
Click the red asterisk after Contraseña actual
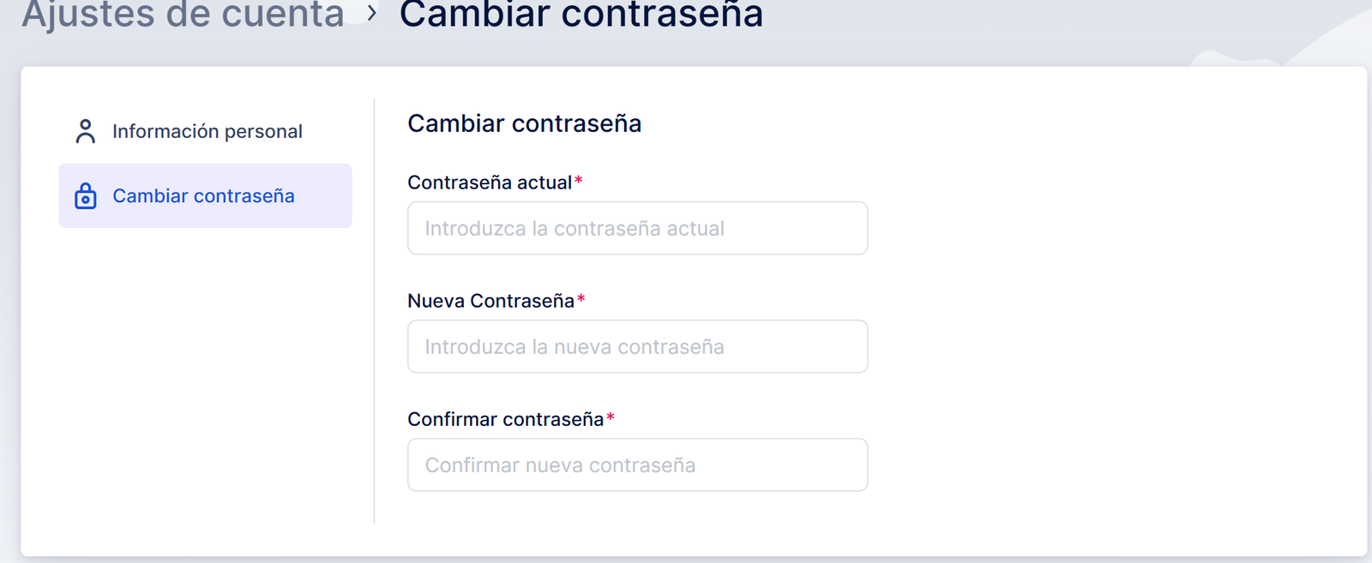pyautogui.click(x=579, y=181)
